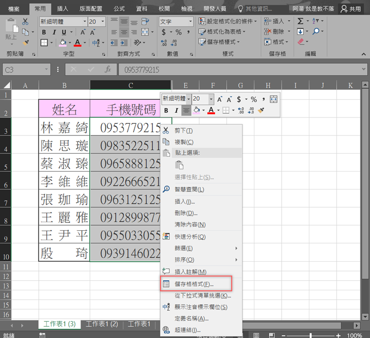
Task: Click the red font color swatch in ribbon
Action: pyautogui.click(x=77, y=43)
